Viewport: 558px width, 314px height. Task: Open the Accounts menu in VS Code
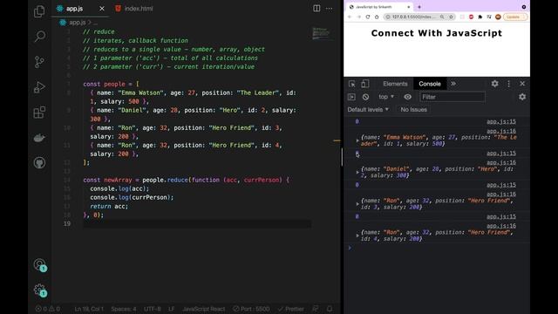pyautogui.click(x=40, y=265)
